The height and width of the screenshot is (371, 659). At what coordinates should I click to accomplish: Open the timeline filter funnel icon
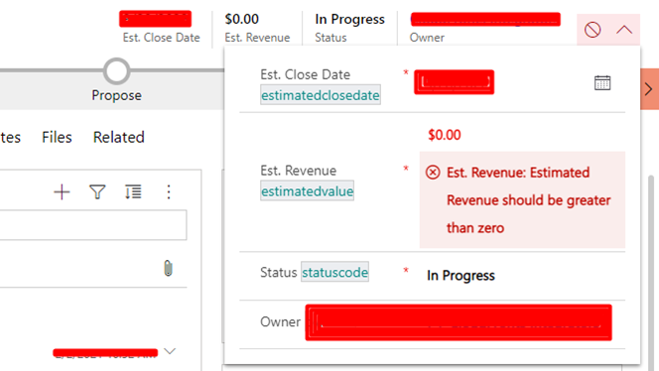pyautogui.click(x=97, y=192)
